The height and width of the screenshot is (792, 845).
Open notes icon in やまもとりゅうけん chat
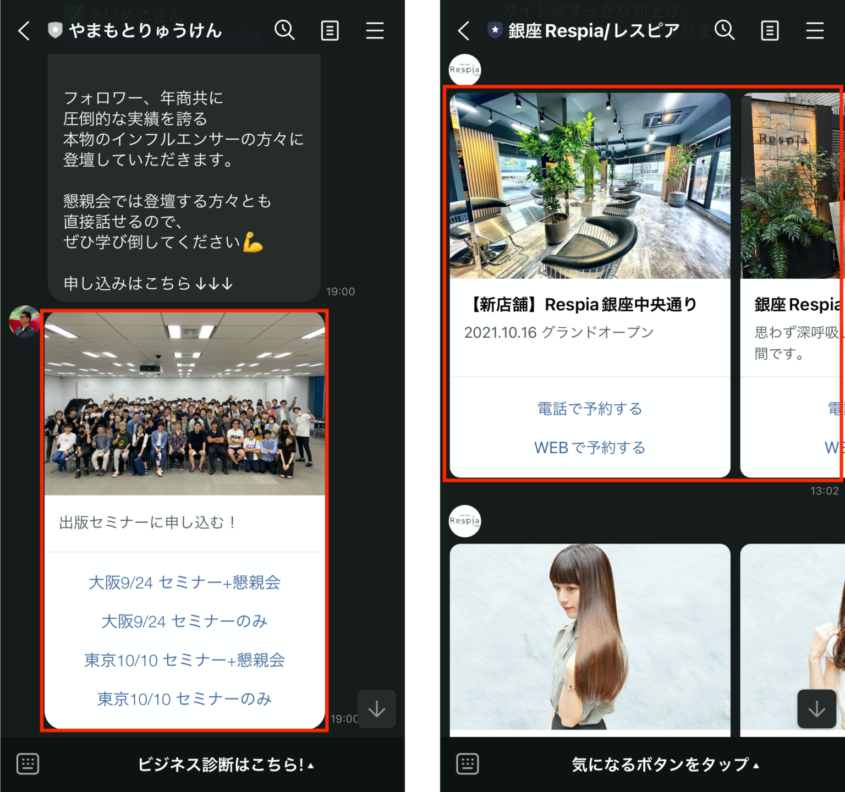click(x=330, y=31)
